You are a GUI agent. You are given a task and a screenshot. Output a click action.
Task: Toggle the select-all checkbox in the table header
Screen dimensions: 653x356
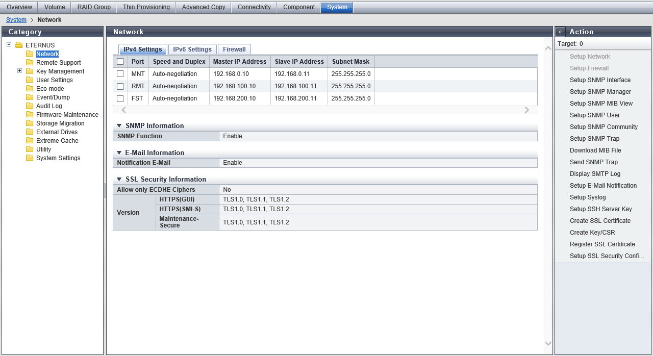pyautogui.click(x=120, y=62)
